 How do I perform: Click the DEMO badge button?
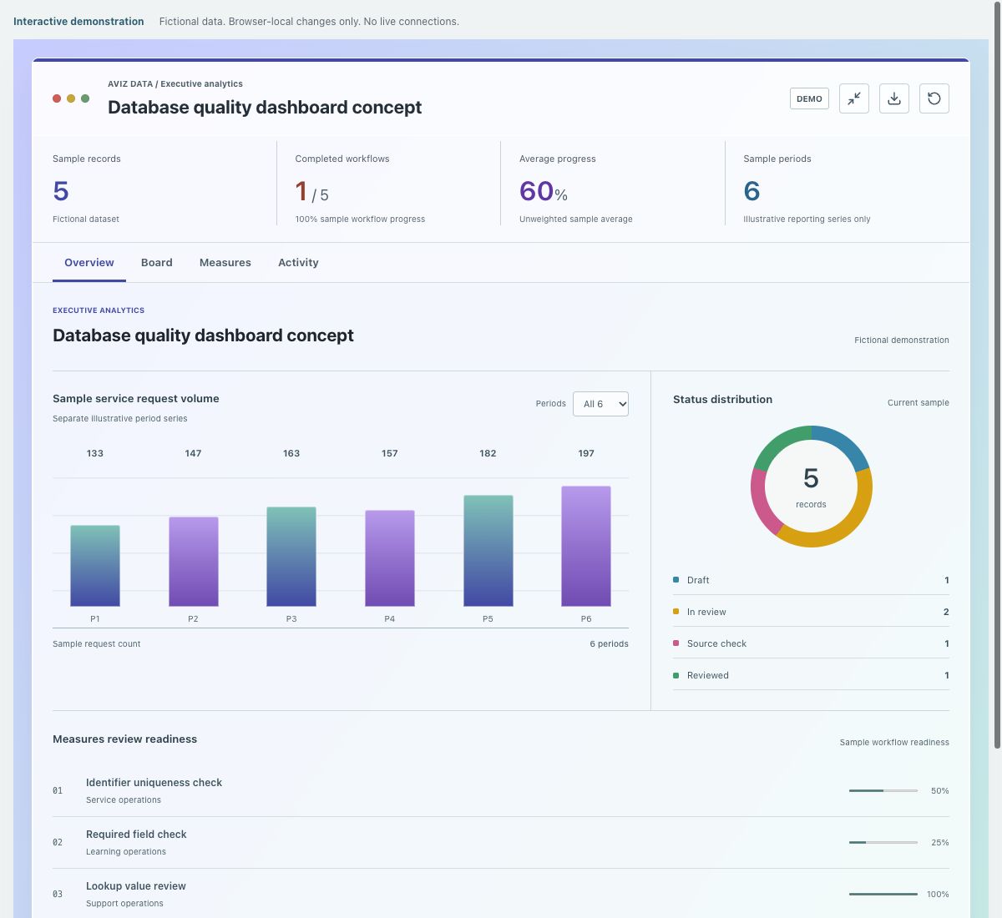[809, 98]
